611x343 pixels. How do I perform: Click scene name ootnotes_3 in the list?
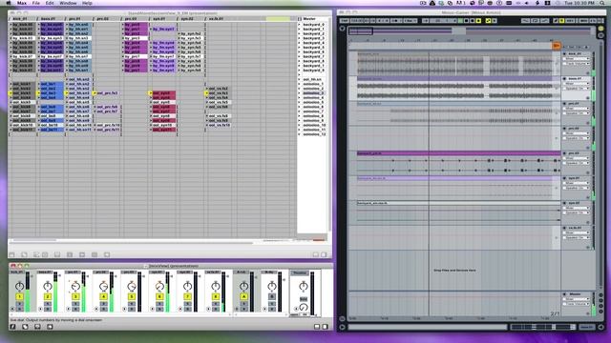tap(314, 93)
